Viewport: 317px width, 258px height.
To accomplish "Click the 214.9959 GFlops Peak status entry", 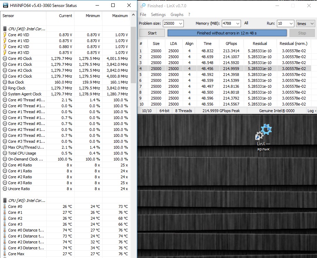I will tap(221, 111).
